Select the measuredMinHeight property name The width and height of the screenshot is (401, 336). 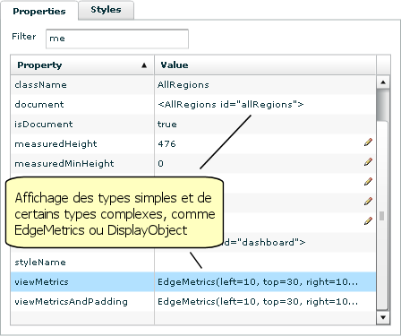click(x=64, y=164)
